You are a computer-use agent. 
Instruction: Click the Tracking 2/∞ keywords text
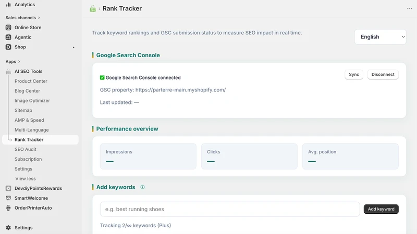[136, 226]
